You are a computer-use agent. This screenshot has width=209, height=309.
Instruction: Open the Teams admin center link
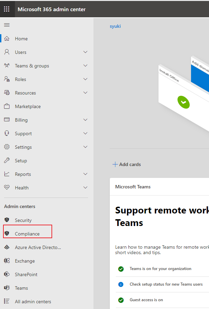(21, 288)
